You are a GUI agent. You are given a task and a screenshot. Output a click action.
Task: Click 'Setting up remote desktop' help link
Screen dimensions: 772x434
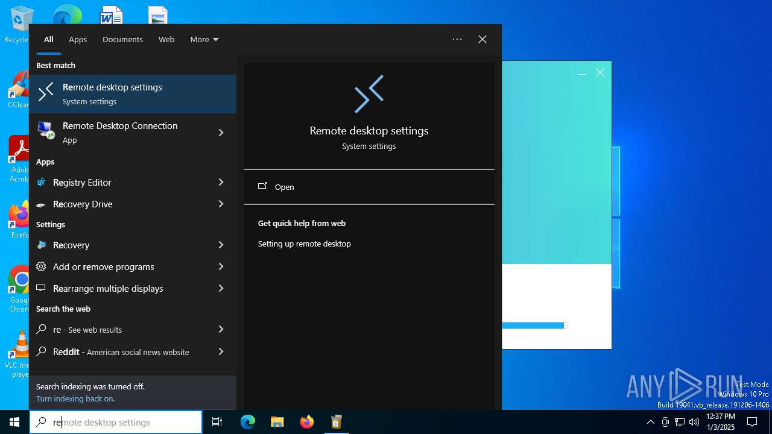pyautogui.click(x=305, y=244)
